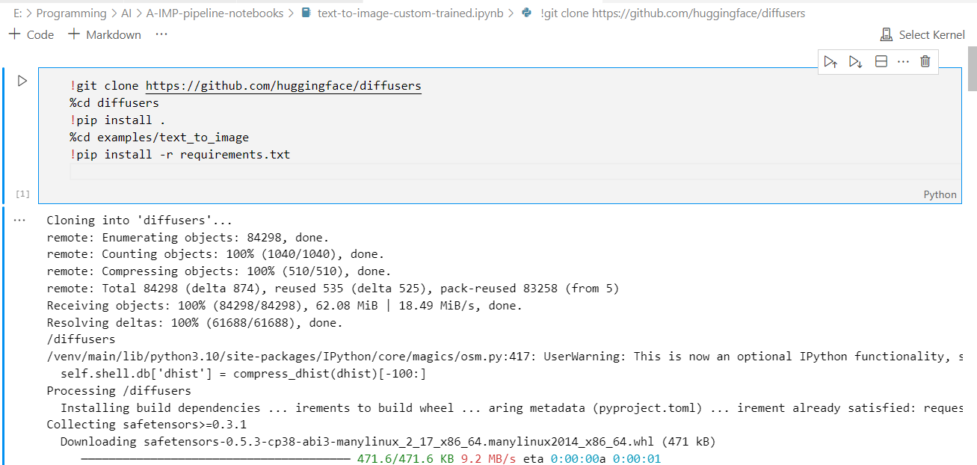
Task: Open the Programming breadcrumb folder
Action: tap(71, 13)
